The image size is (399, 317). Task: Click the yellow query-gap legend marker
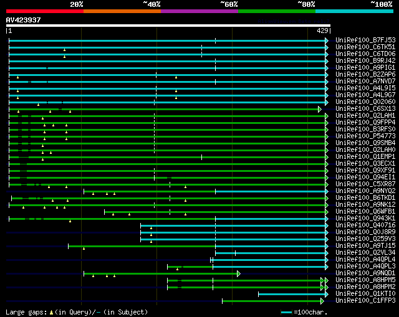51,312
